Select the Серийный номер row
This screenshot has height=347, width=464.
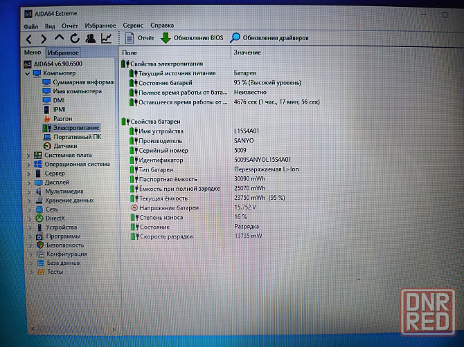(x=188, y=150)
